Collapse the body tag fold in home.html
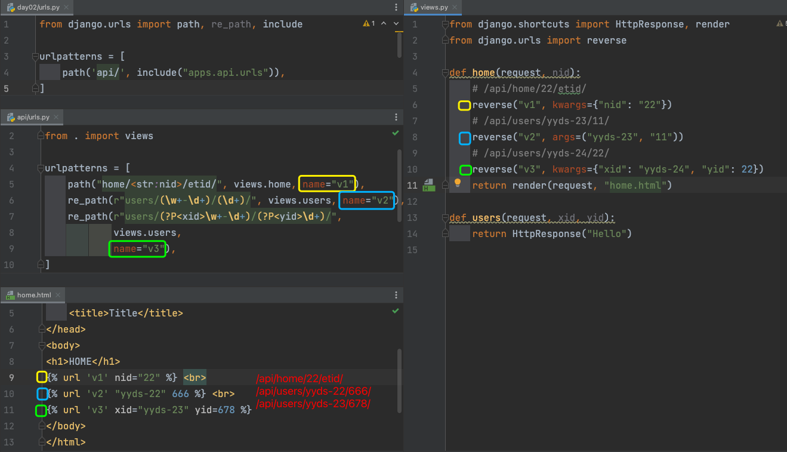Viewport: 787px width, 452px height. click(x=42, y=345)
